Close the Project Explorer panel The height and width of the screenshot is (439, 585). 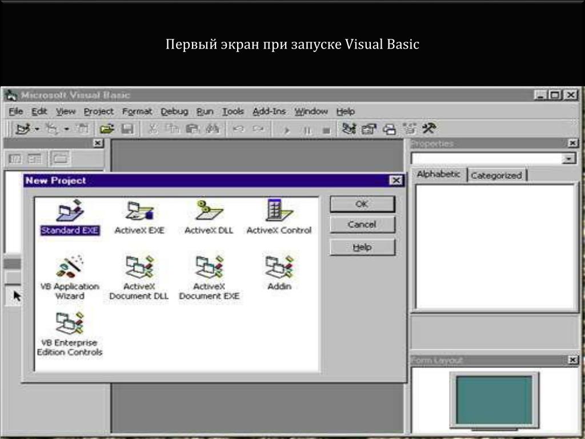[x=97, y=143]
